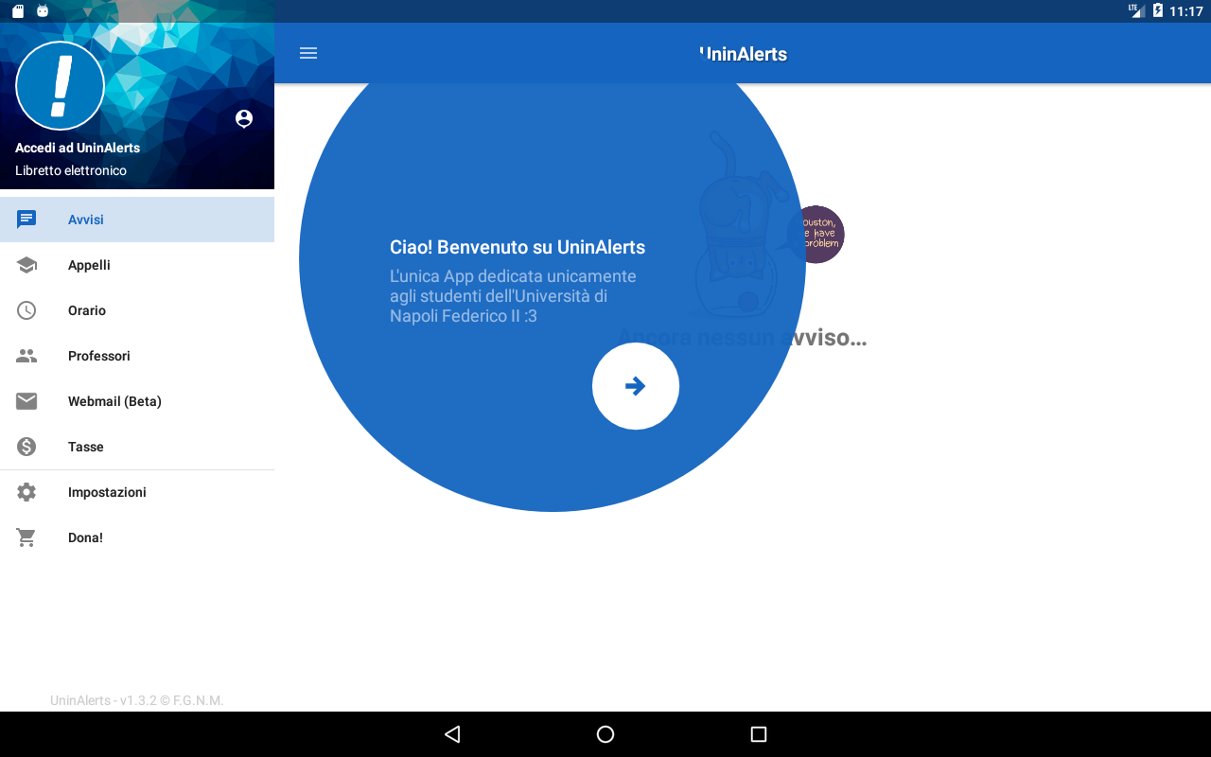Click the shopping cart Dona icon

tap(26, 537)
